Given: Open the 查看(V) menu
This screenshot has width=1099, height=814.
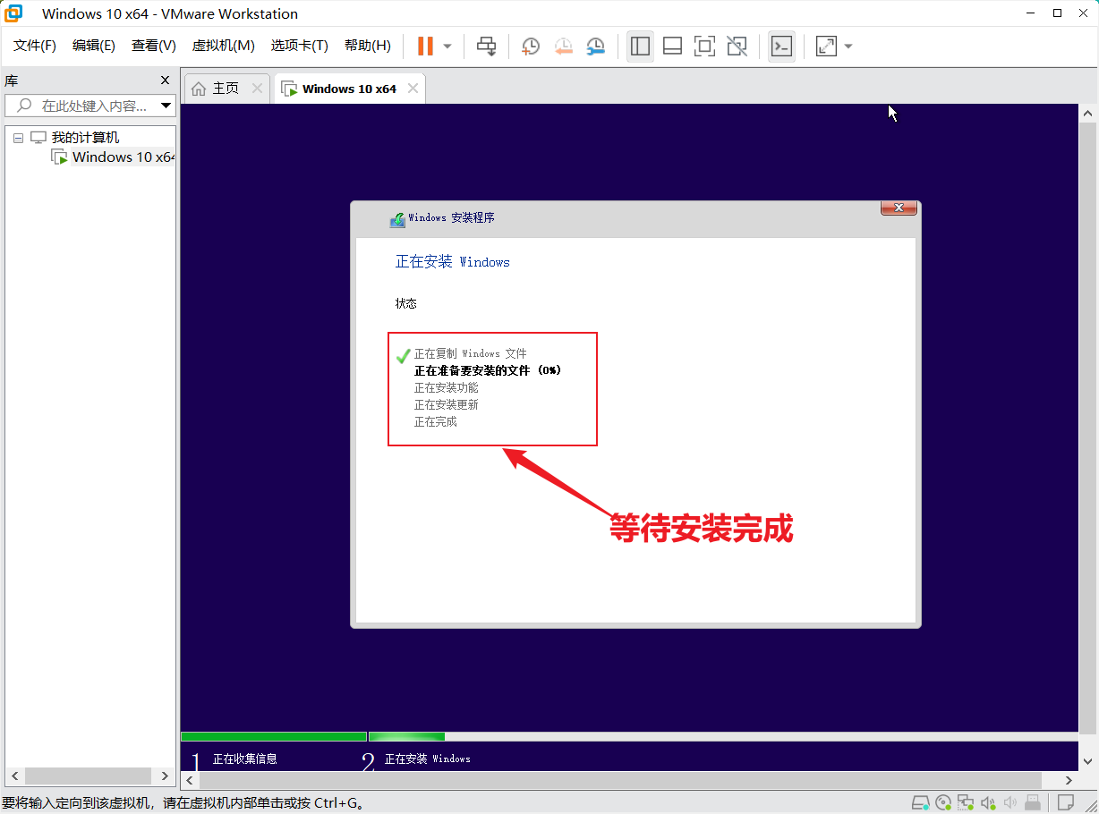Looking at the screenshot, I should tap(154, 46).
